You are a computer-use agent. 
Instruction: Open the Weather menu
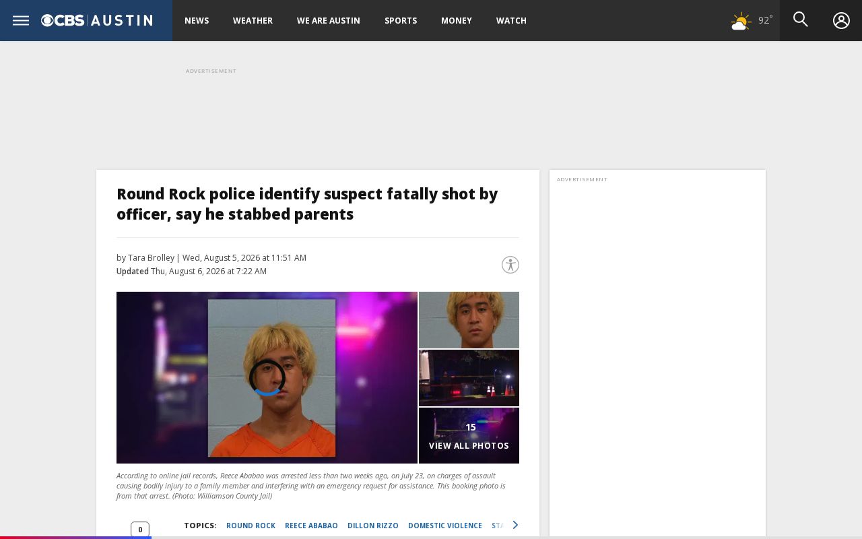(253, 20)
